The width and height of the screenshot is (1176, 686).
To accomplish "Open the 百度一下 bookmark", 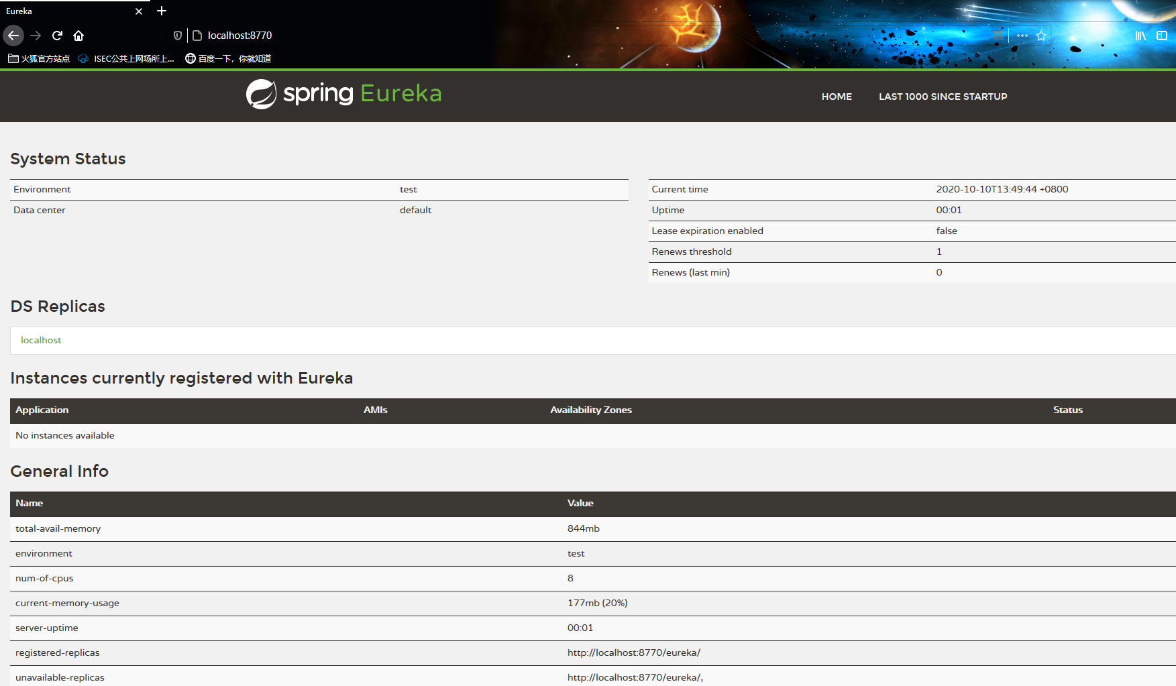I will click(x=228, y=58).
